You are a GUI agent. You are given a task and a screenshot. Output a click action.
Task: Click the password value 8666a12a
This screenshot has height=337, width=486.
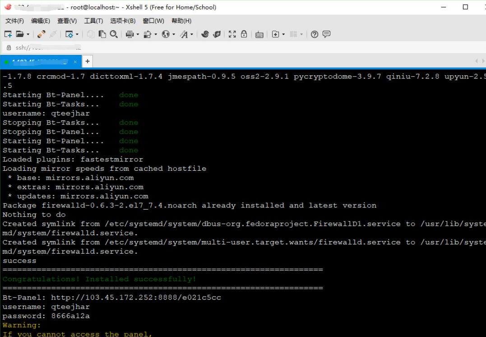pos(70,316)
